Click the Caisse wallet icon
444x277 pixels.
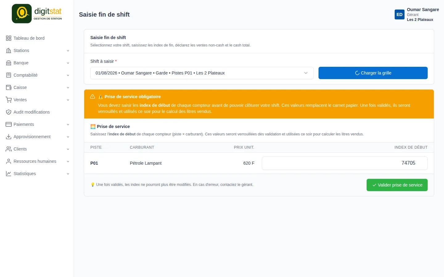[x=9, y=87]
